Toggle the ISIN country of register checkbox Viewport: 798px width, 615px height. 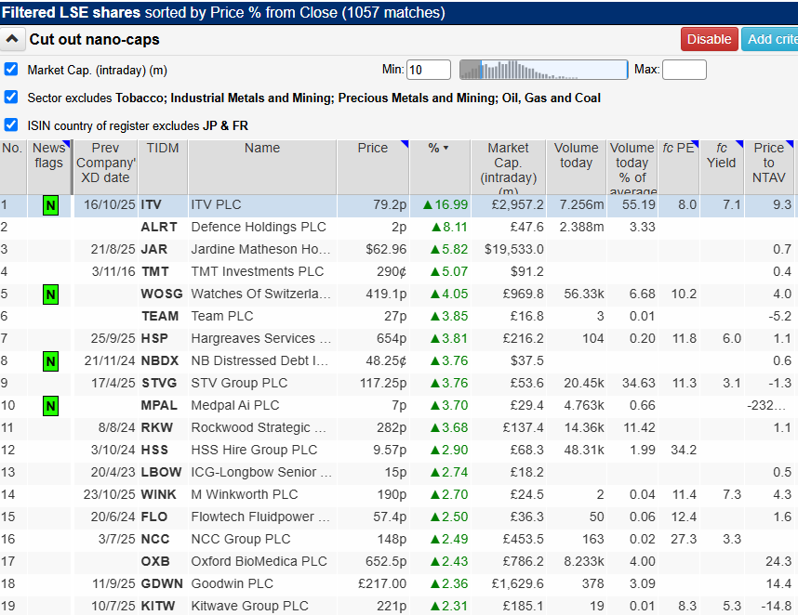(x=11, y=125)
